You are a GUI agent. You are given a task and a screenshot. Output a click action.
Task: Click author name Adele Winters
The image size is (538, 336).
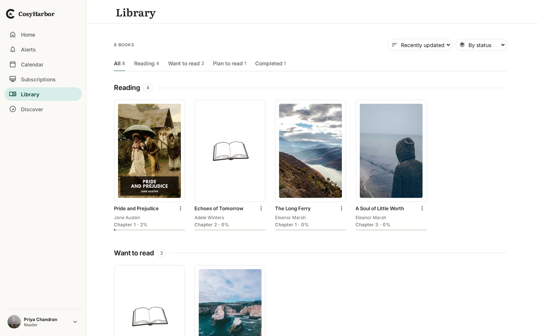pos(209,218)
